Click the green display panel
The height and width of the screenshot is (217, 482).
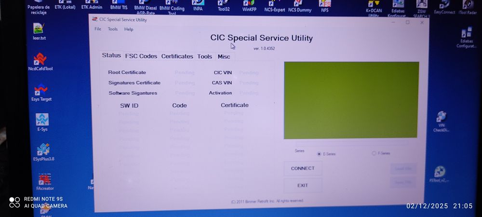[351, 100]
